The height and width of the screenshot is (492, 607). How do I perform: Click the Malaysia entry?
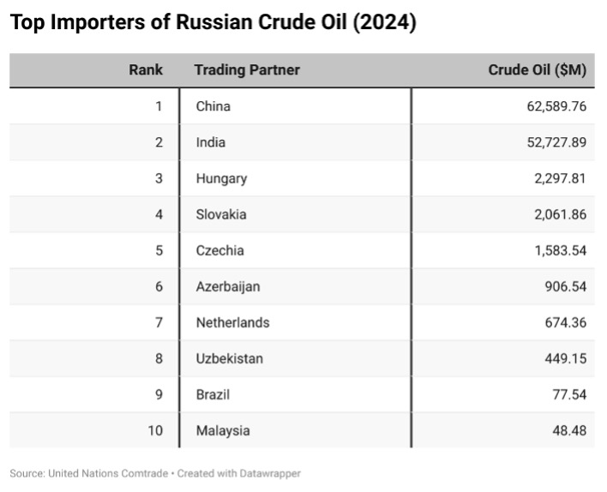(x=223, y=431)
